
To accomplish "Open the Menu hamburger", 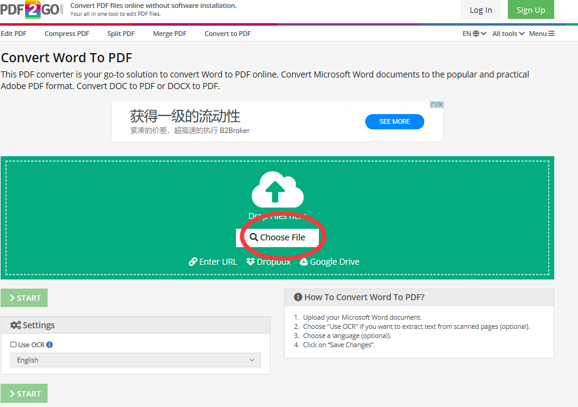I will (541, 34).
